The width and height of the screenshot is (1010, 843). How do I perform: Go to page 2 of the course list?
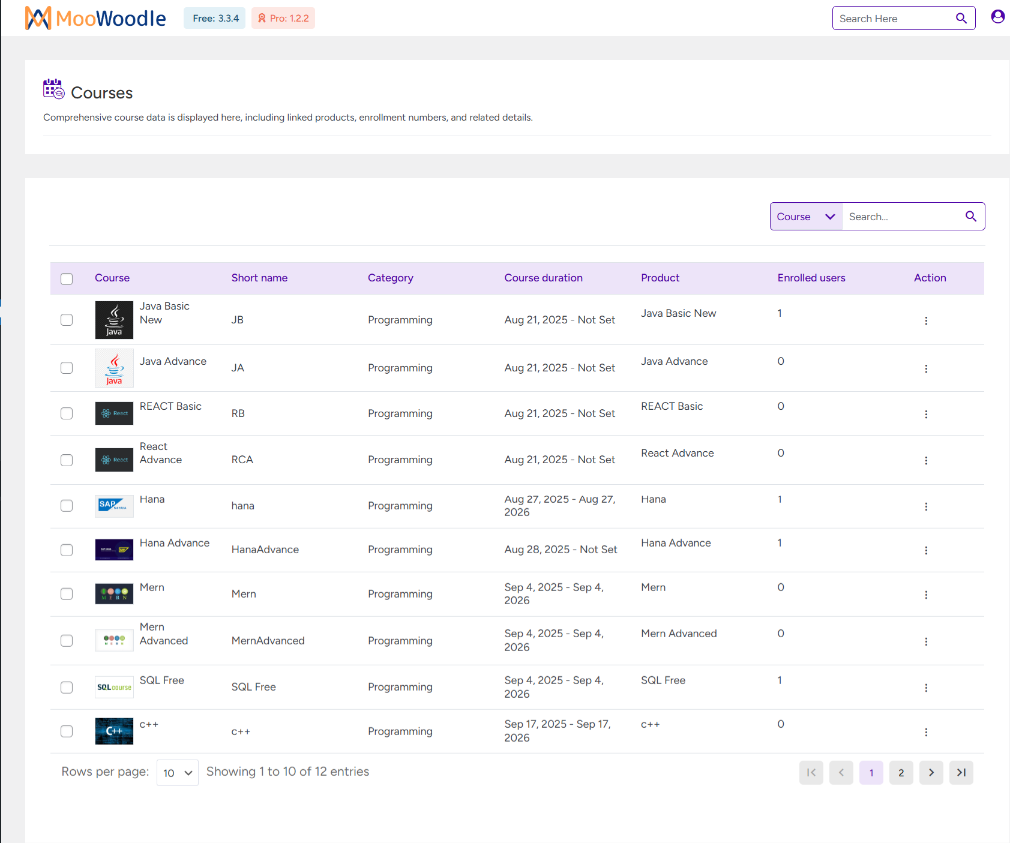pyautogui.click(x=901, y=772)
